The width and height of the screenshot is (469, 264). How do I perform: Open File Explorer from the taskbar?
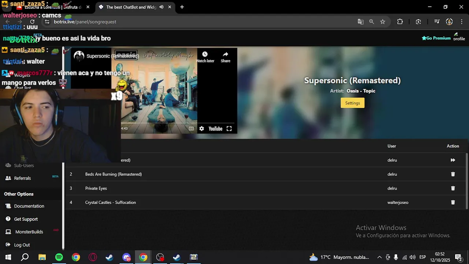(x=42, y=257)
